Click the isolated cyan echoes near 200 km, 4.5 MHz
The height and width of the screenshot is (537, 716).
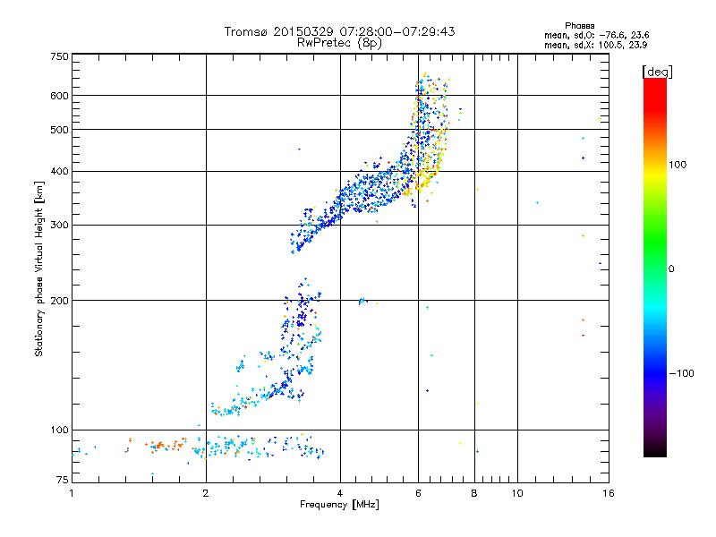pos(362,301)
